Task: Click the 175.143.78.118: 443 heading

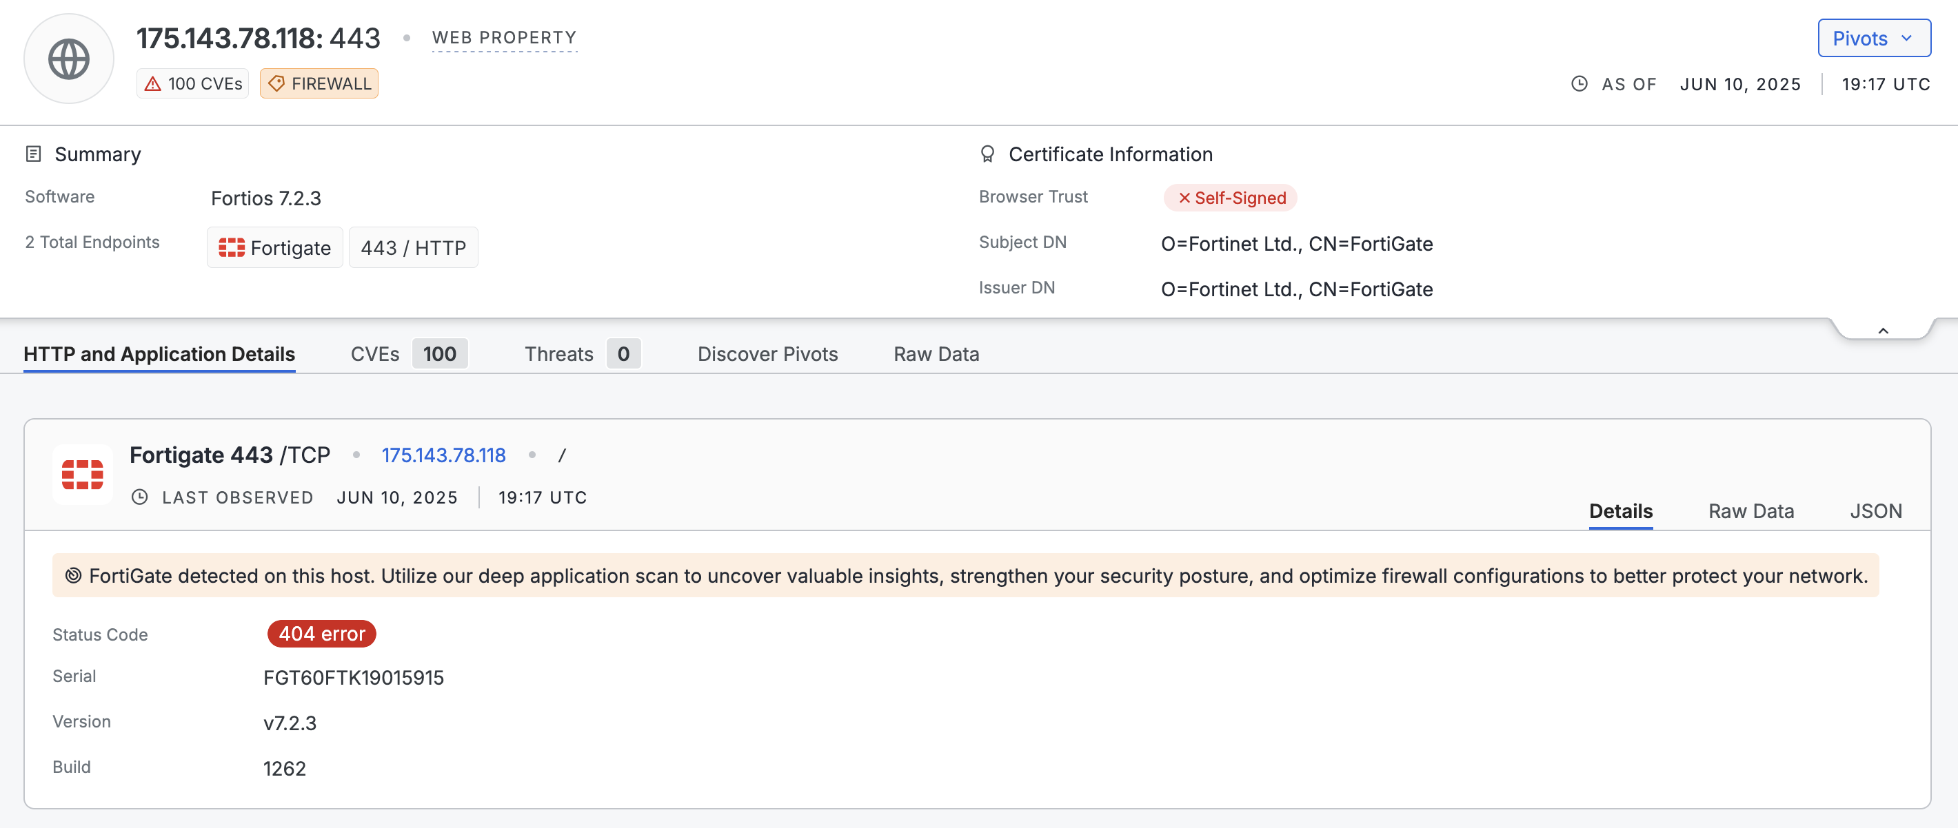Action: tap(259, 38)
